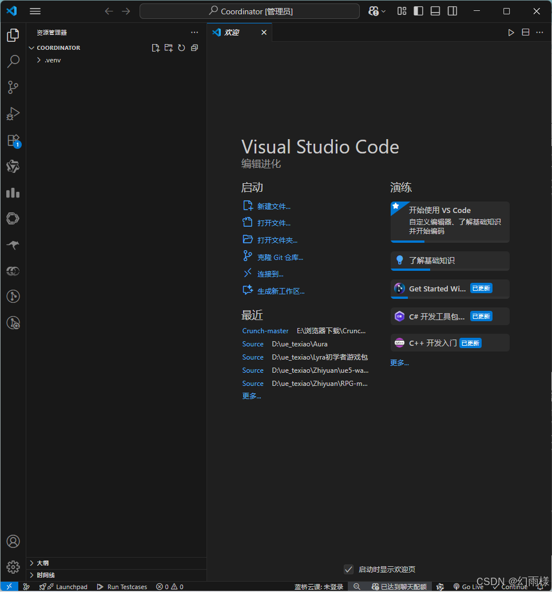
Task: Open the Source Control view
Action: pos(13,87)
